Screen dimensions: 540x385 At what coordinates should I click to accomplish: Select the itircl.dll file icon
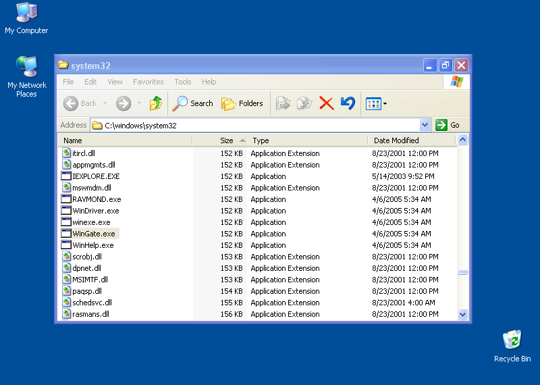click(66, 153)
